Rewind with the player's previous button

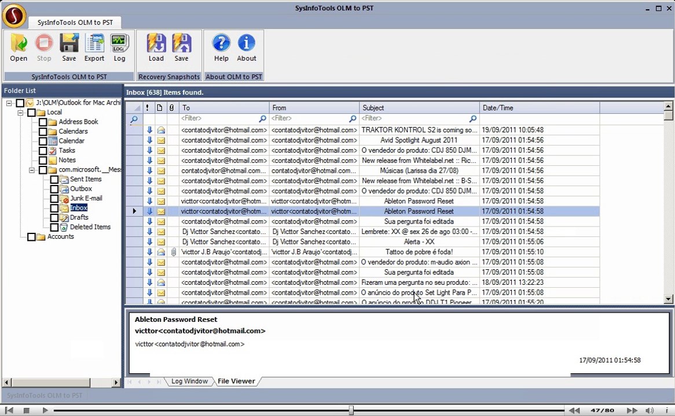tap(9, 410)
